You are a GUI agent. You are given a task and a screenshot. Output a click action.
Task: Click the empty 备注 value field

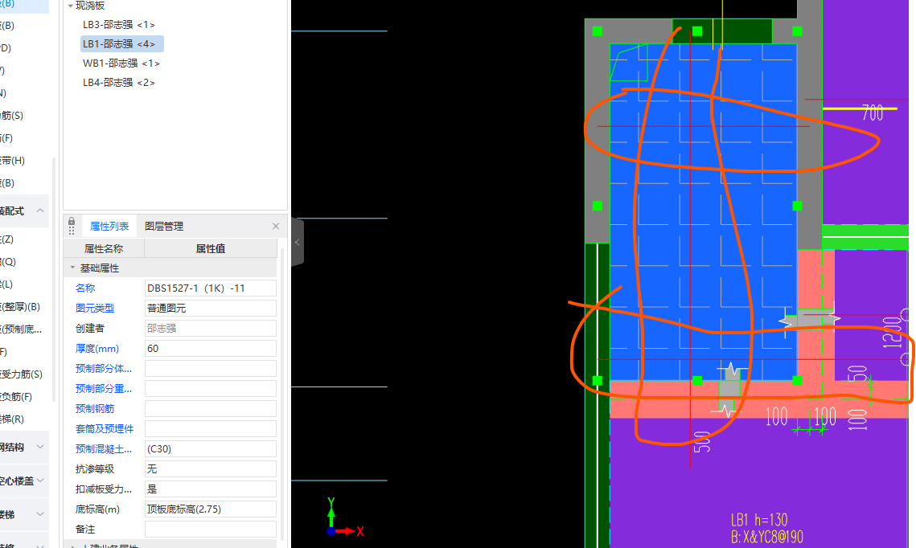pos(211,530)
